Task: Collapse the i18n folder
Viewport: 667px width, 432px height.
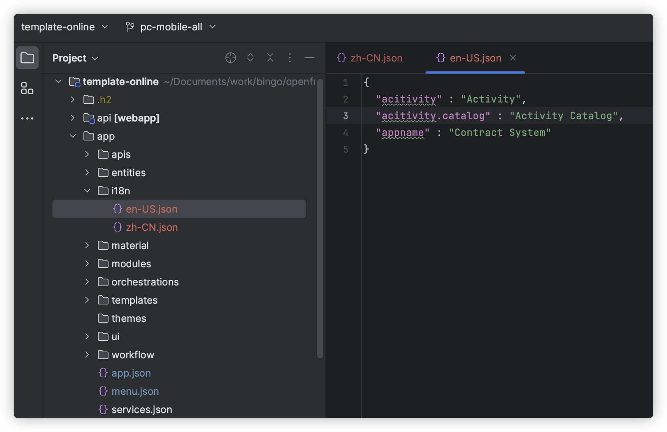Action: [87, 191]
